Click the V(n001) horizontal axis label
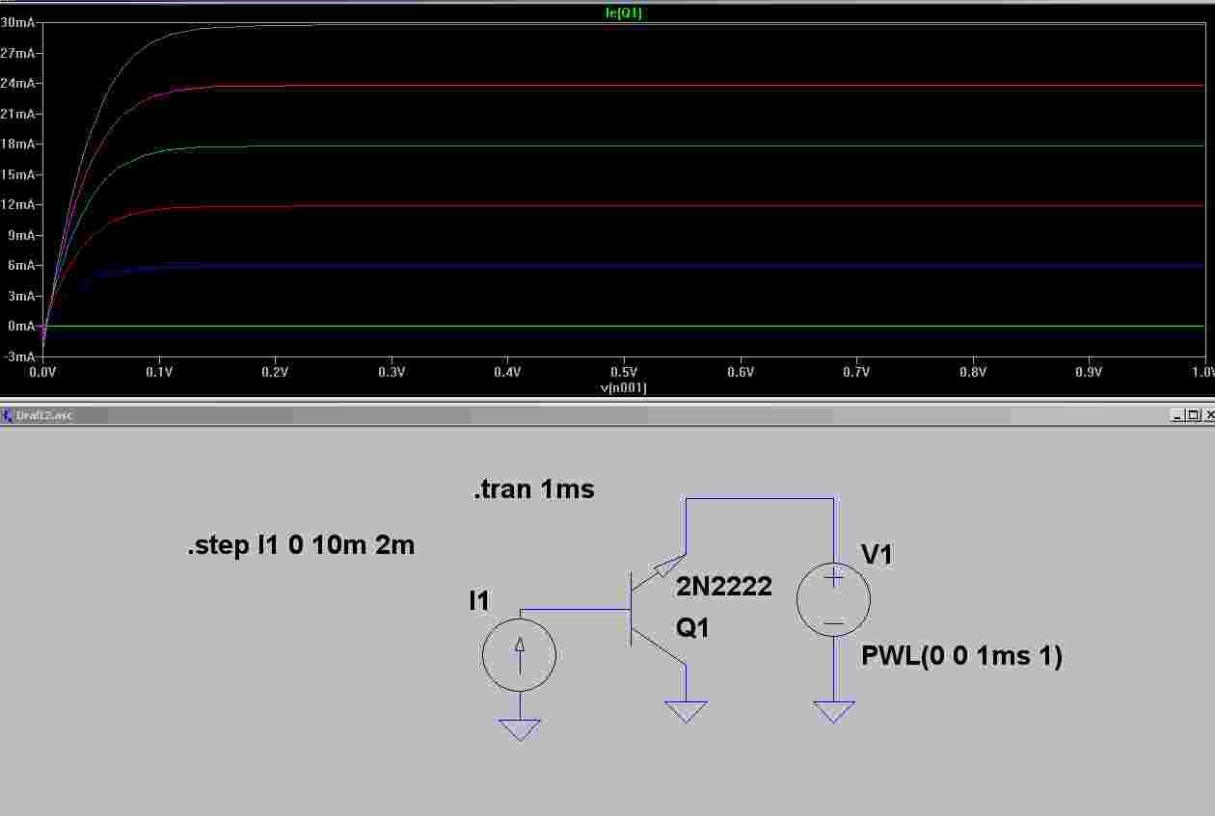1215x816 pixels. click(623, 387)
